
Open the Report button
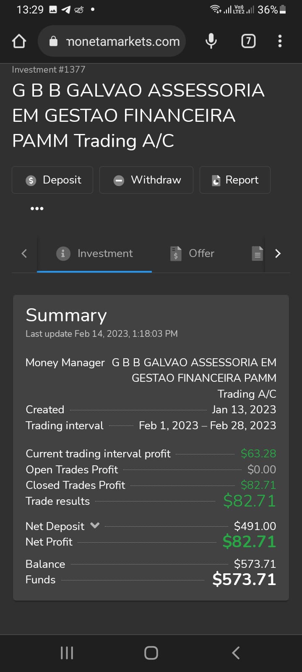(235, 180)
